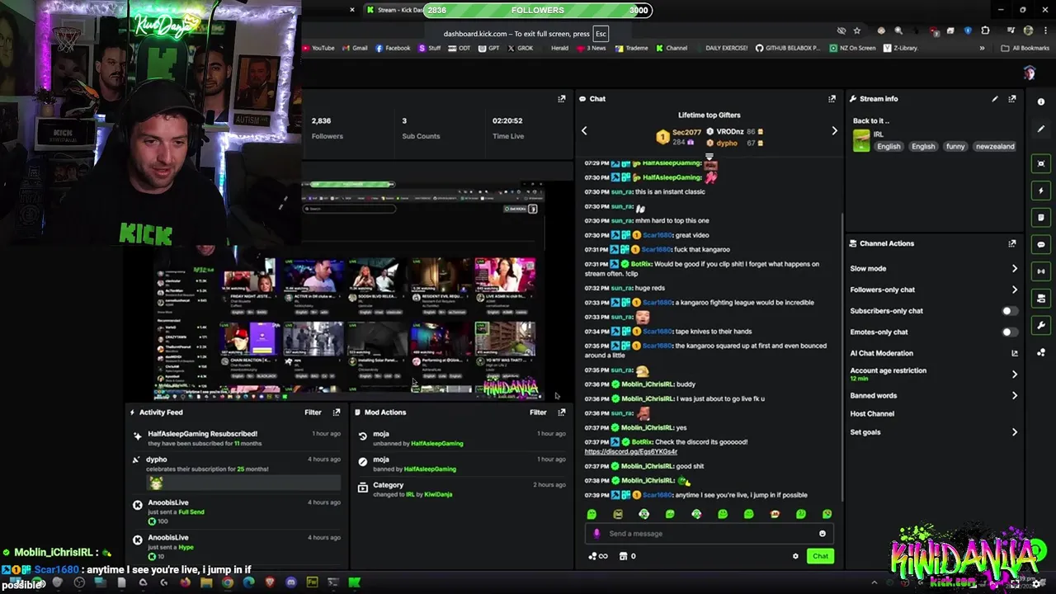1056x594 pixels.
Task: Open Facebook bookmark
Action: (x=393, y=48)
